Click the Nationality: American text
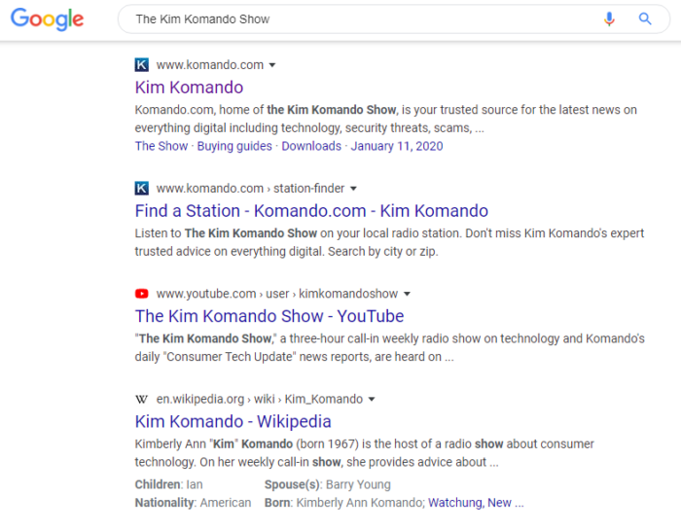The width and height of the screenshot is (681, 531). click(x=193, y=503)
